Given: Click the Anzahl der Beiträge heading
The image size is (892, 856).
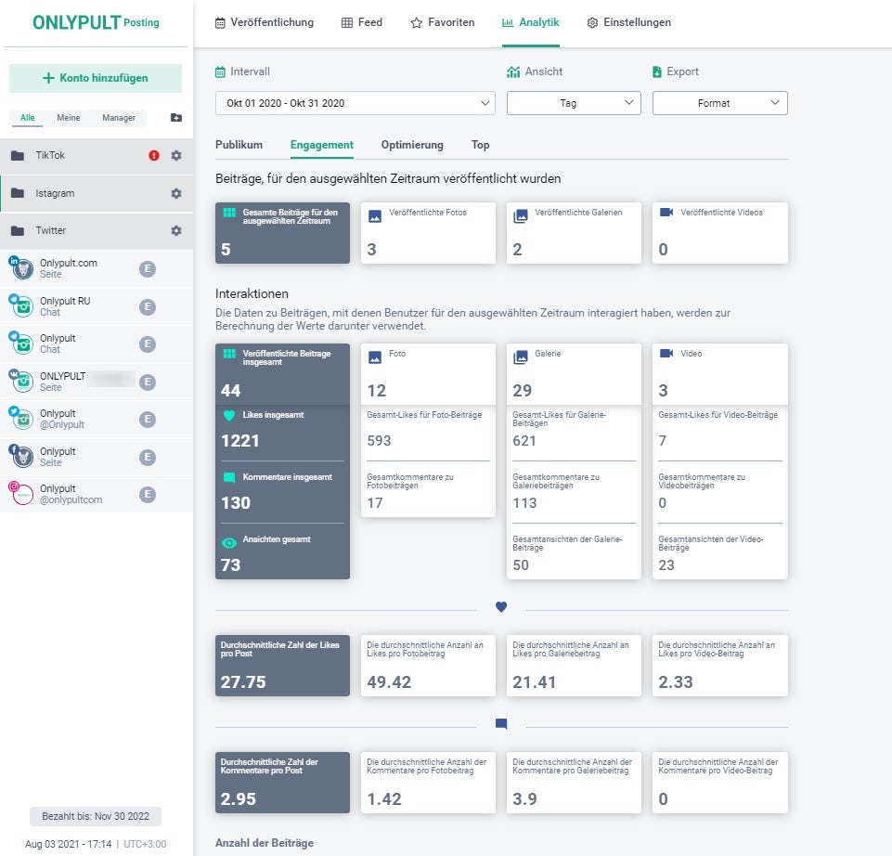Looking at the screenshot, I should [x=265, y=843].
